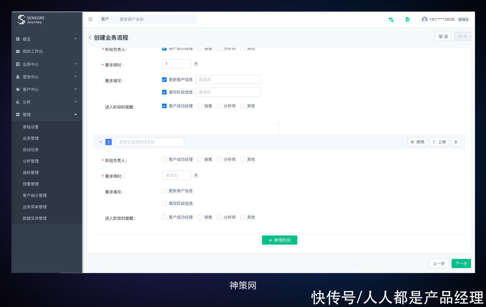486x307 pixels.
Task: Click the user avatar icon
Action: pyautogui.click(x=424, y=19)
